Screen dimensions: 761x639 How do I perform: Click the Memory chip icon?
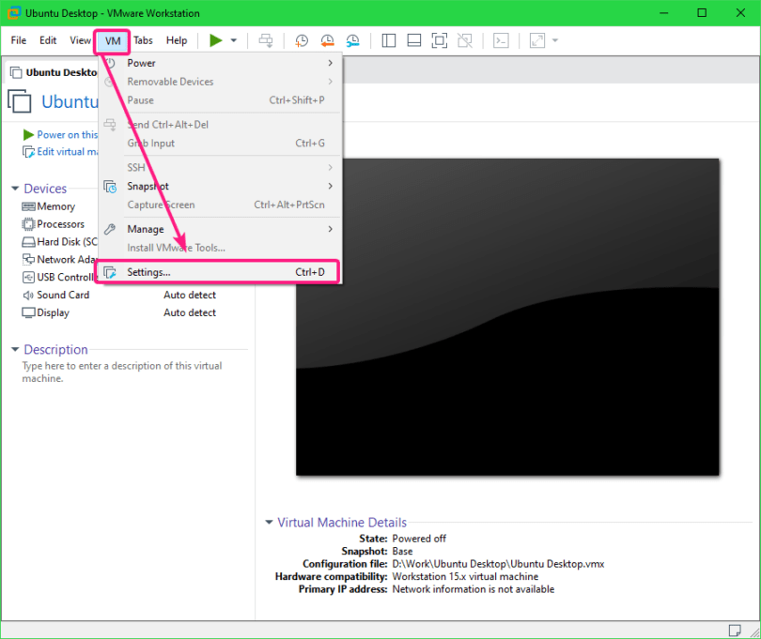point(28,206)
